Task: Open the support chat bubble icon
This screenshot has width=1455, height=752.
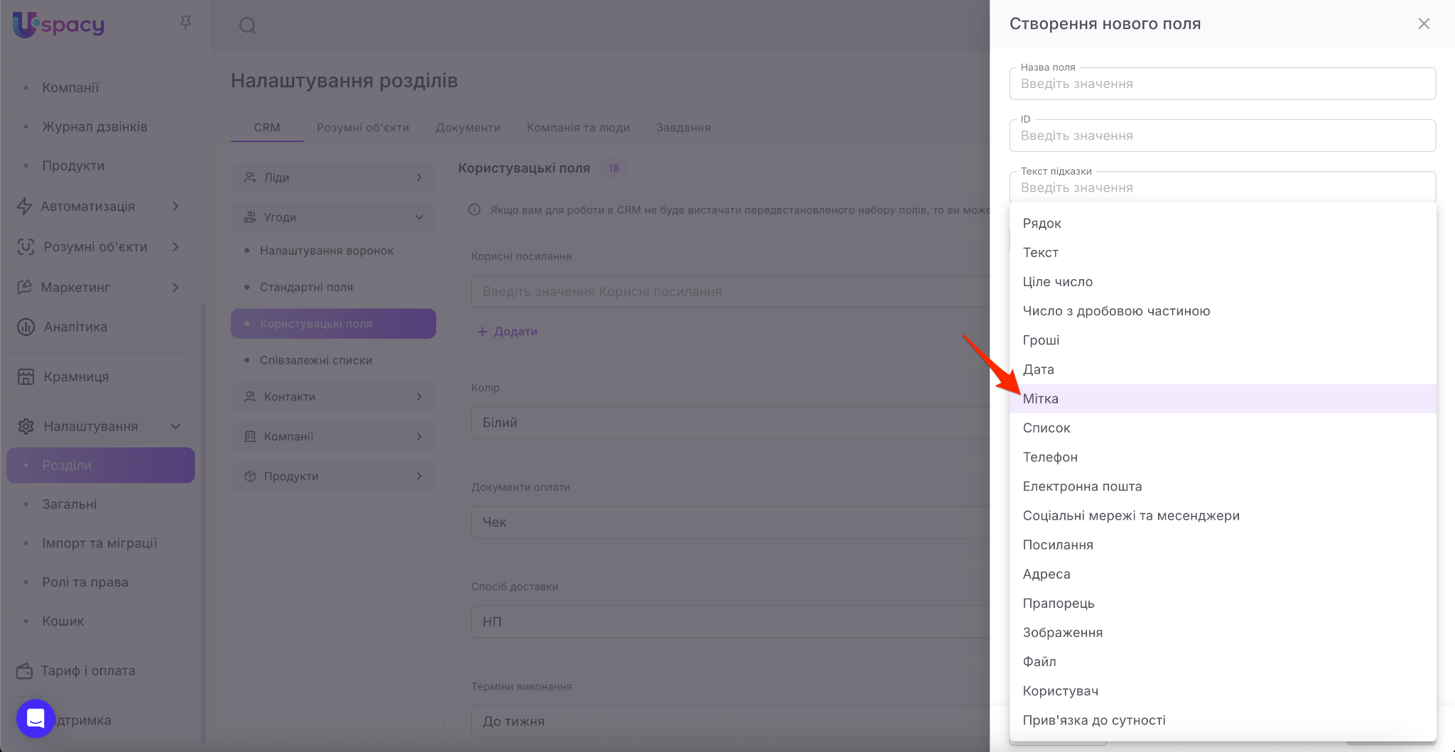Action: click(x=36, y=719)
